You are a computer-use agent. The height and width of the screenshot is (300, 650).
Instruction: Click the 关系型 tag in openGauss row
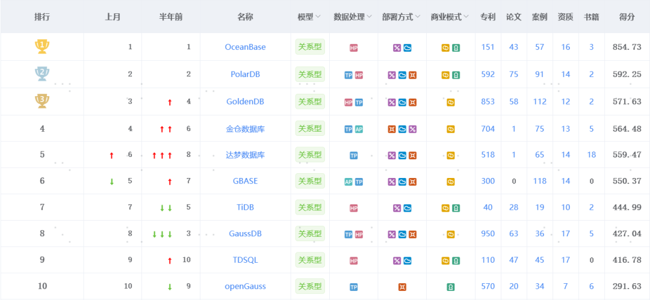pos(310,286)
